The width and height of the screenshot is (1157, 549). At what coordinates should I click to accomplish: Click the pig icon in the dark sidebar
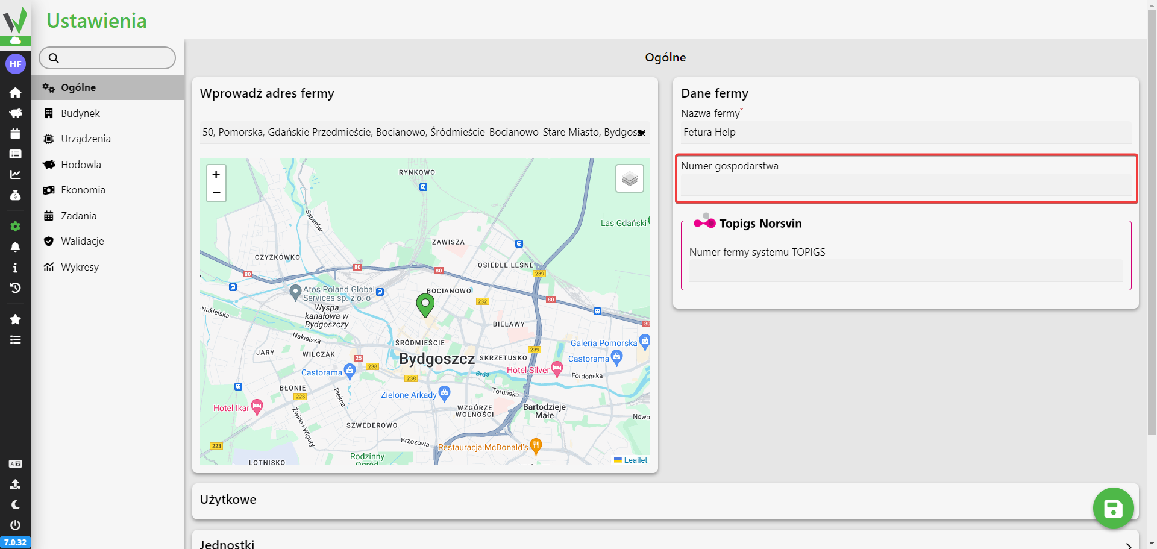[15, 113]
